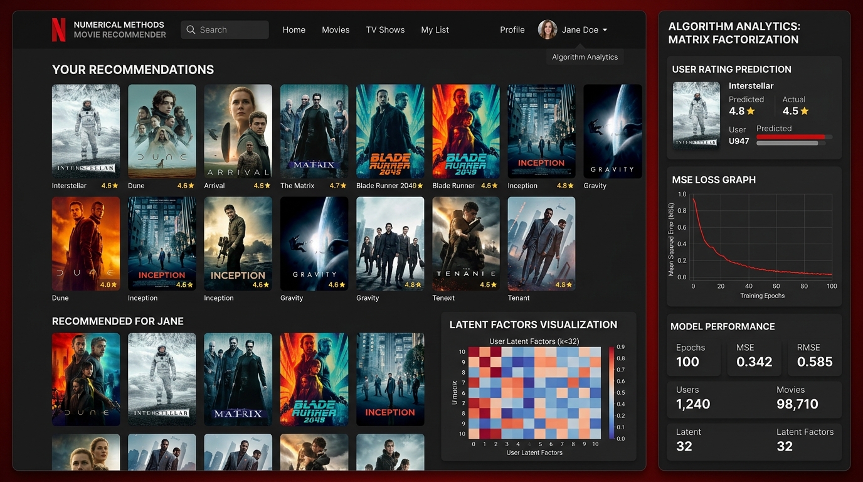The image size is (863, 482).
Task: Select the RMSE value 0.585
Action: (815, 361)
